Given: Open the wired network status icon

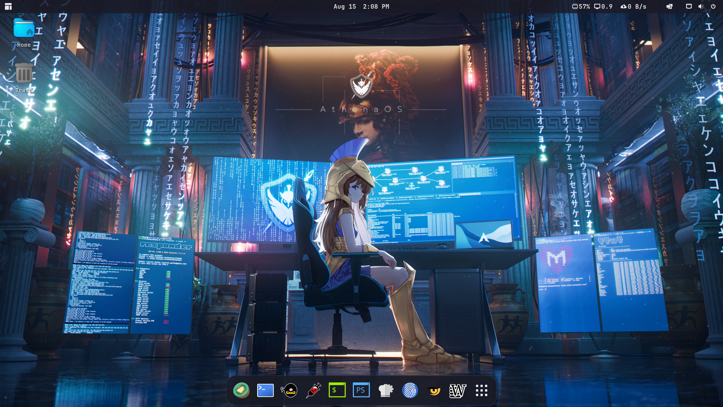Looking at the screenshot, I should coord(689,6).
